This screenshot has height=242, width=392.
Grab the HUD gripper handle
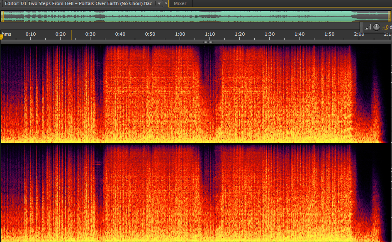(361, 27)
